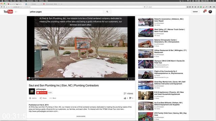Click the Firefox toolbar Search box
216x121 pixels.
166,7
